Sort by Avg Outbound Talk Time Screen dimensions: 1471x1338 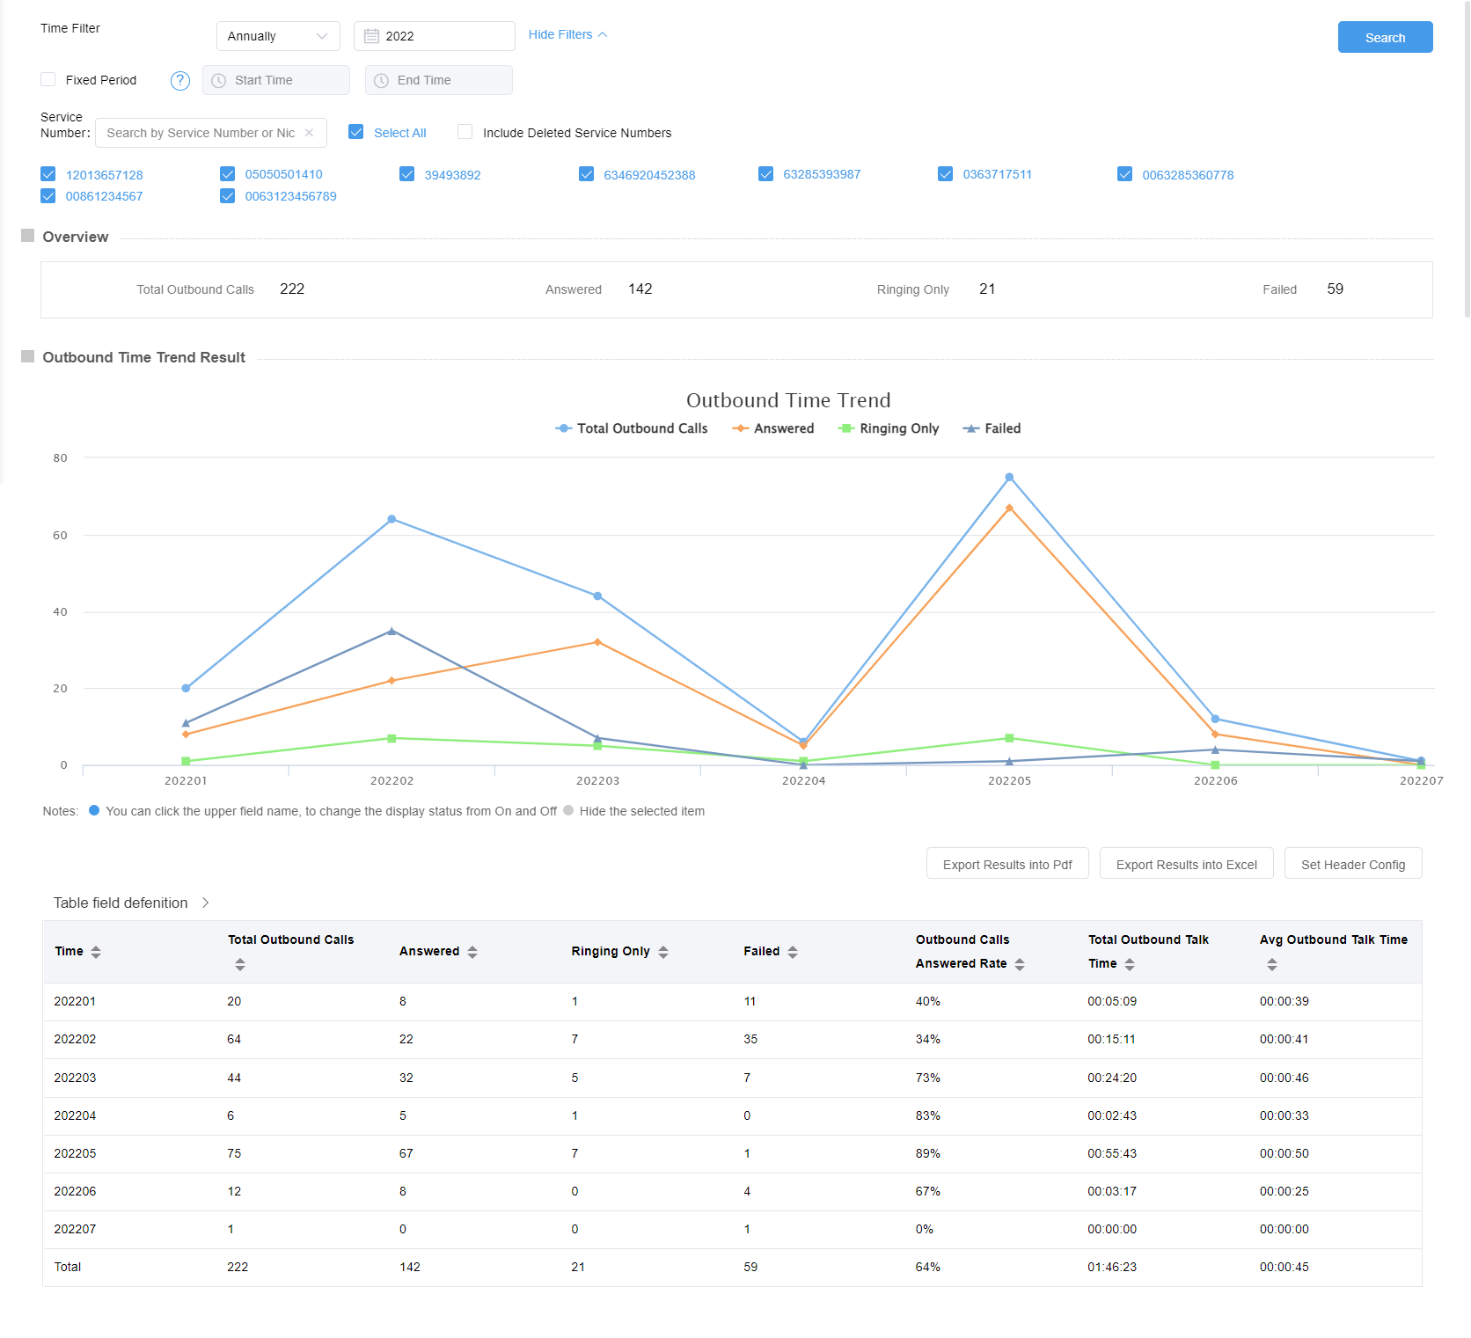click(1271, 964)
